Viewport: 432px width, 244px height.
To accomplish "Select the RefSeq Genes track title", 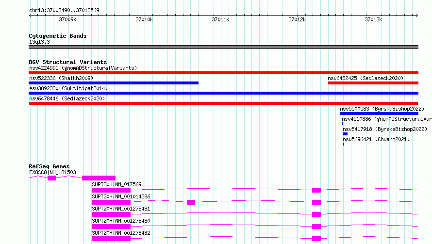I will tap(49, 166).
